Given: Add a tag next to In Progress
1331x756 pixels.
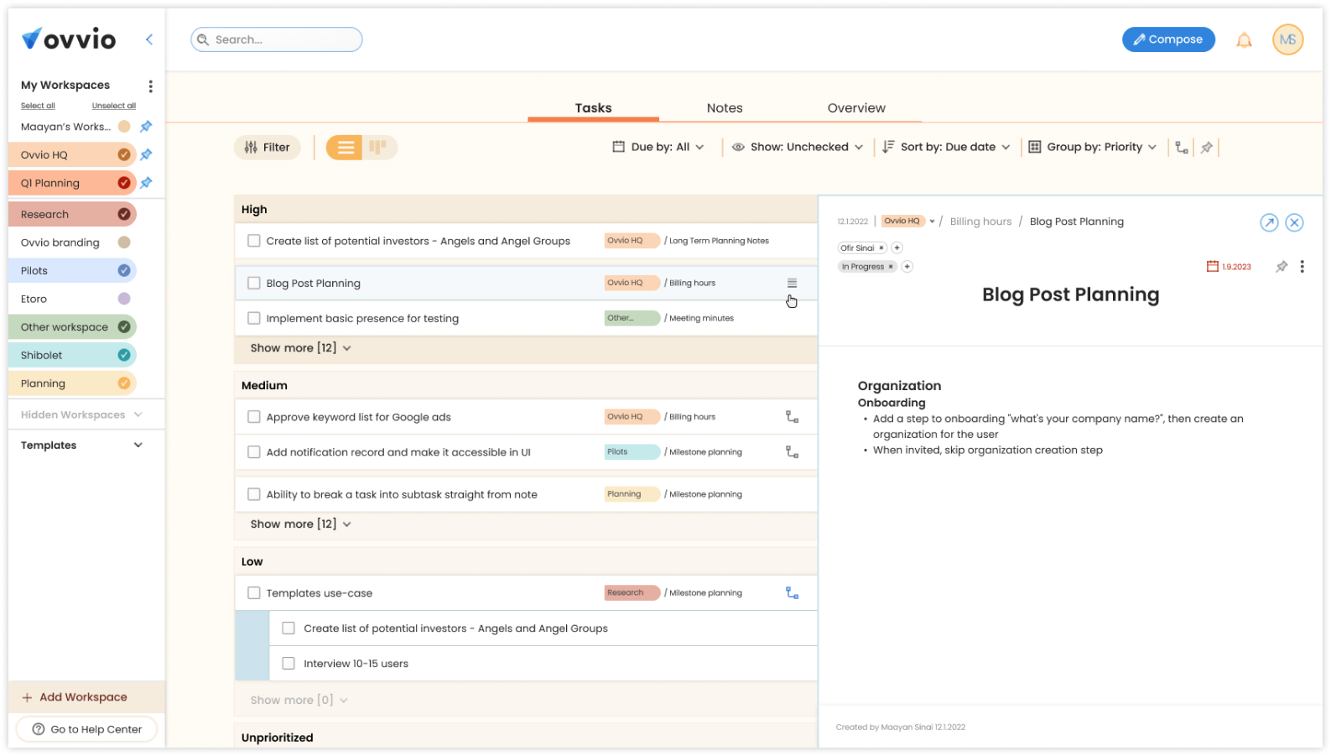Looking at the screenshot, I should coord(907,267).
